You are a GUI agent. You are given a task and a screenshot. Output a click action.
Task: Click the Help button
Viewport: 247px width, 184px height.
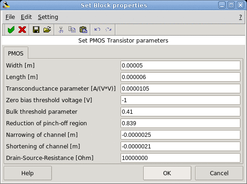[28, 173]
